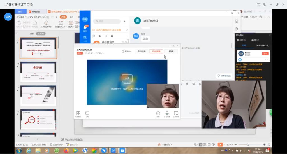Click the add group member icon
The image size is (287, 154).
click(237, 29)
